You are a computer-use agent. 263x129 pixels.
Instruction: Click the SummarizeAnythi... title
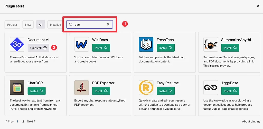point(237,40)
